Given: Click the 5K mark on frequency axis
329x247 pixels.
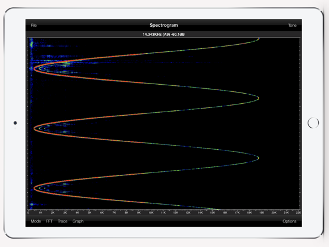Looking at the screenshot, I should [89, 212].
